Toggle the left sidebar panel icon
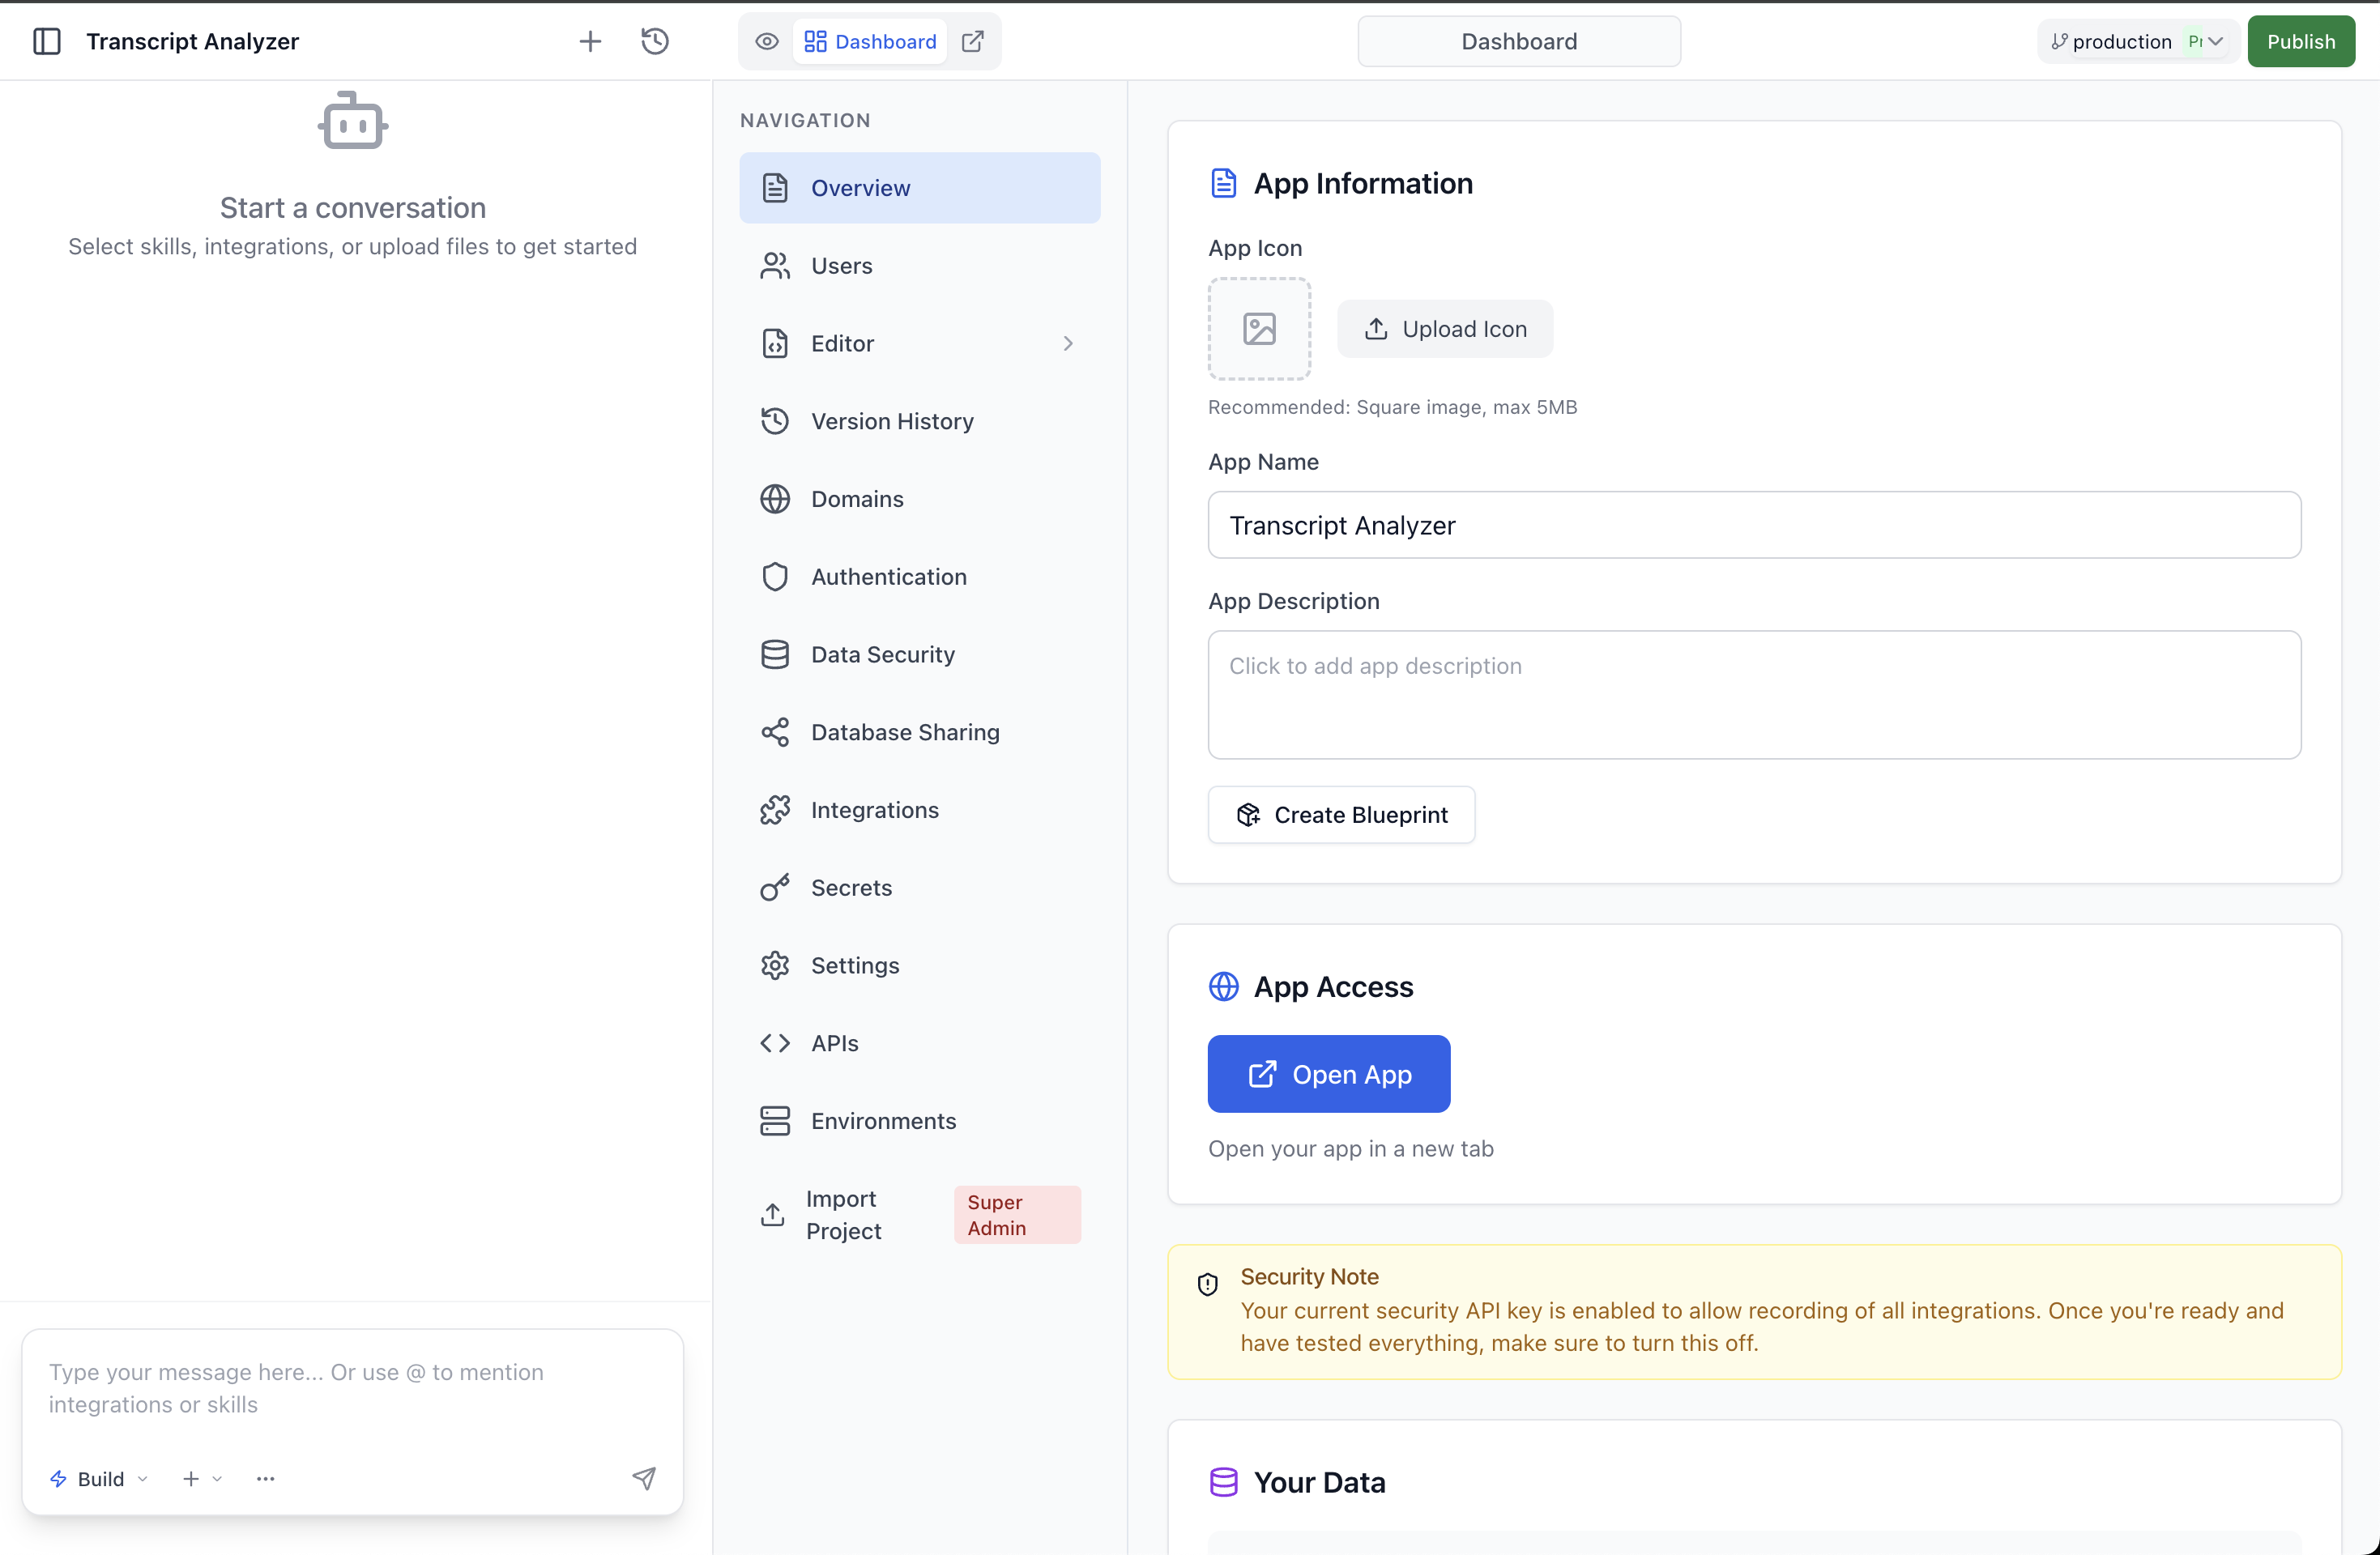 (47, 41)
